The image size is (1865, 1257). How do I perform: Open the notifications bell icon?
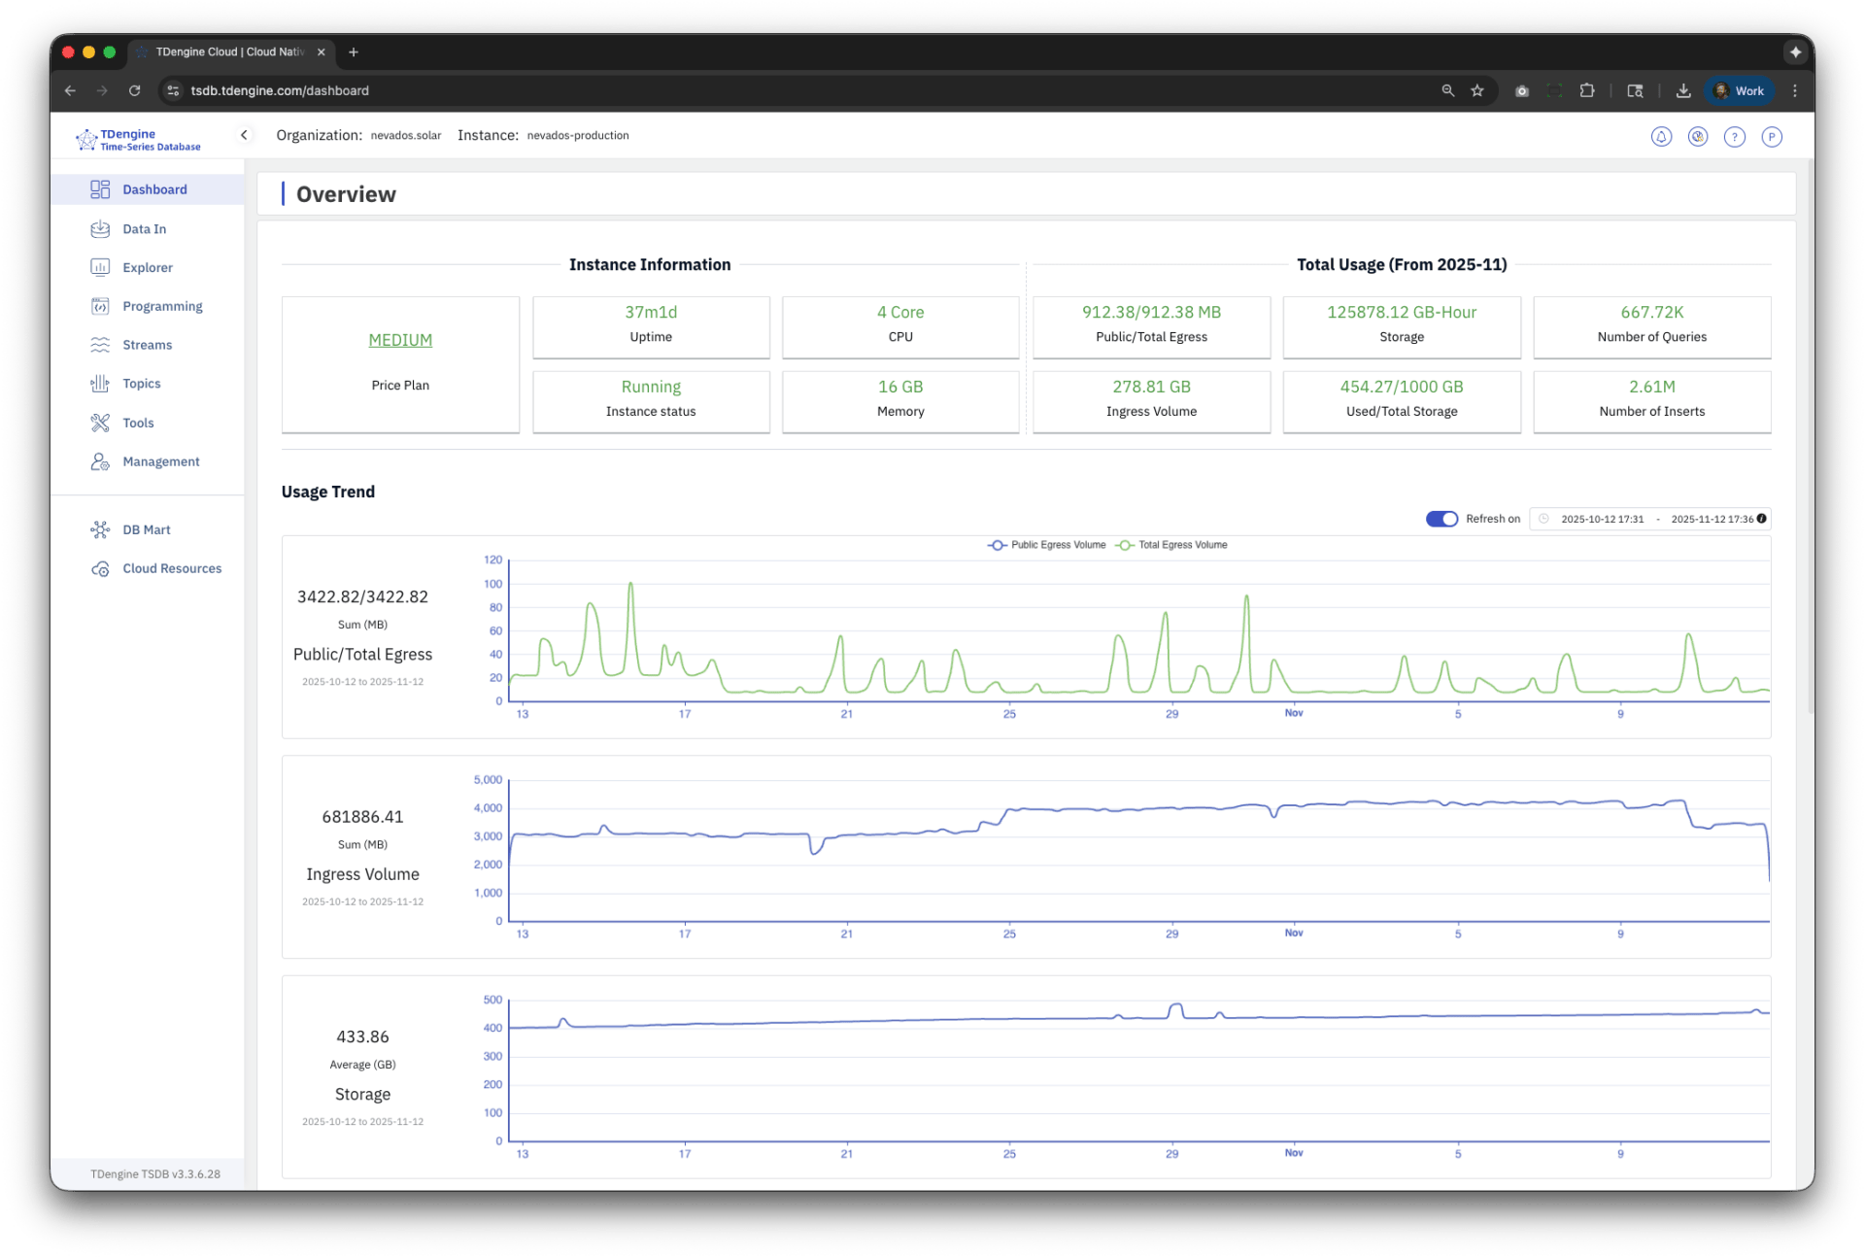pos(1661,137)
